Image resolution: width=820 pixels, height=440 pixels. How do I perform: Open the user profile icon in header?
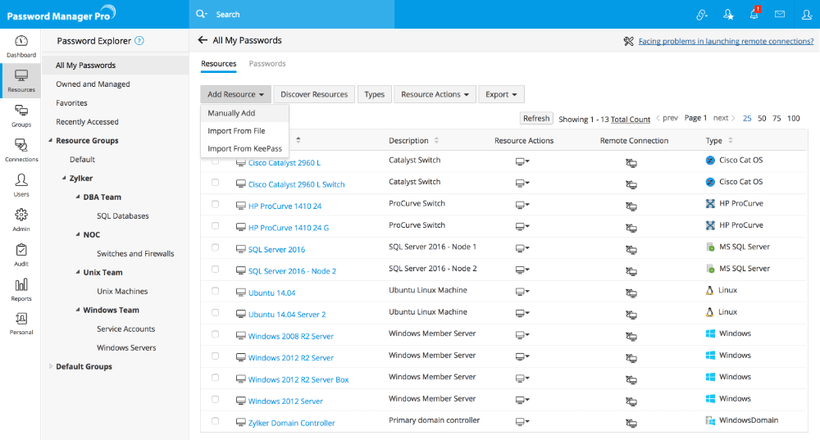[x=807, y=15]
